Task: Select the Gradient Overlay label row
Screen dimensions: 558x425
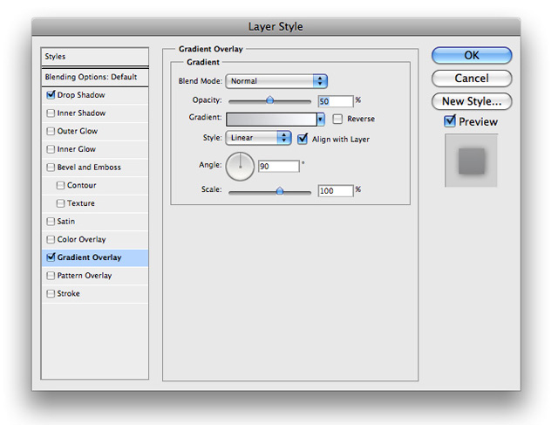Action: coord(95,257)
